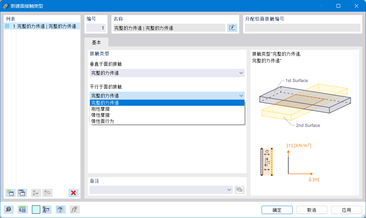This screenshot has width=366, height=218.
Task: Edit the name using the pencil icon
Action: (232, 28)
